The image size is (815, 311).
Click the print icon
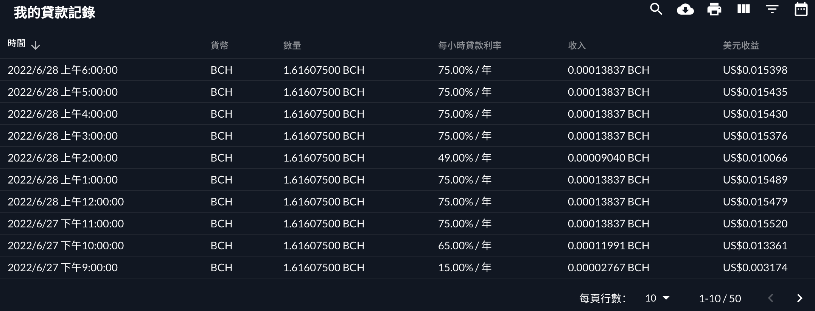click(714, 9)
